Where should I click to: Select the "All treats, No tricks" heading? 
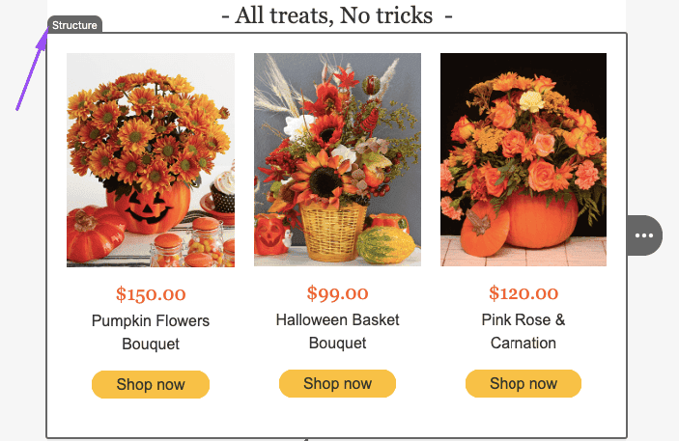click(x=337, y=15)
